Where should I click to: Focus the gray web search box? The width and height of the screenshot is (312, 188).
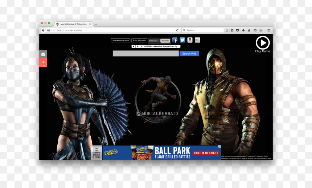[145, 54]
